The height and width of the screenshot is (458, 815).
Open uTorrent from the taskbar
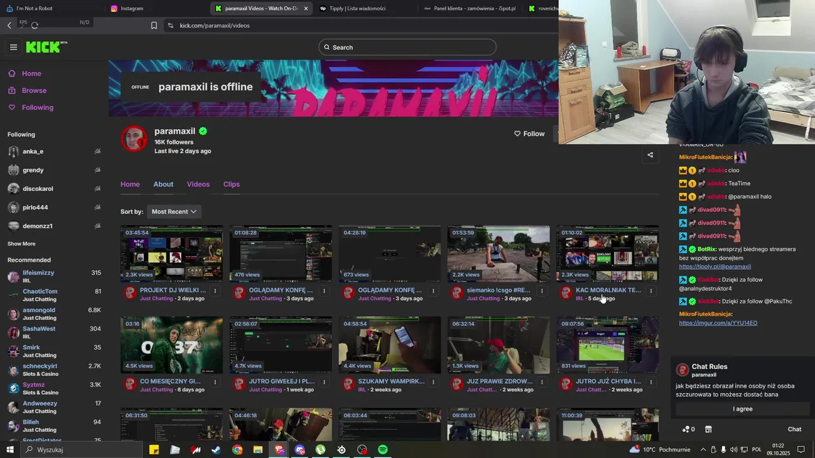pyautogui.click(x=320, y=450)
